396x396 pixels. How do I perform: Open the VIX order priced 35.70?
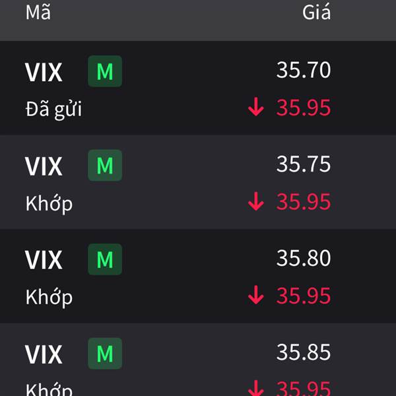198,88
